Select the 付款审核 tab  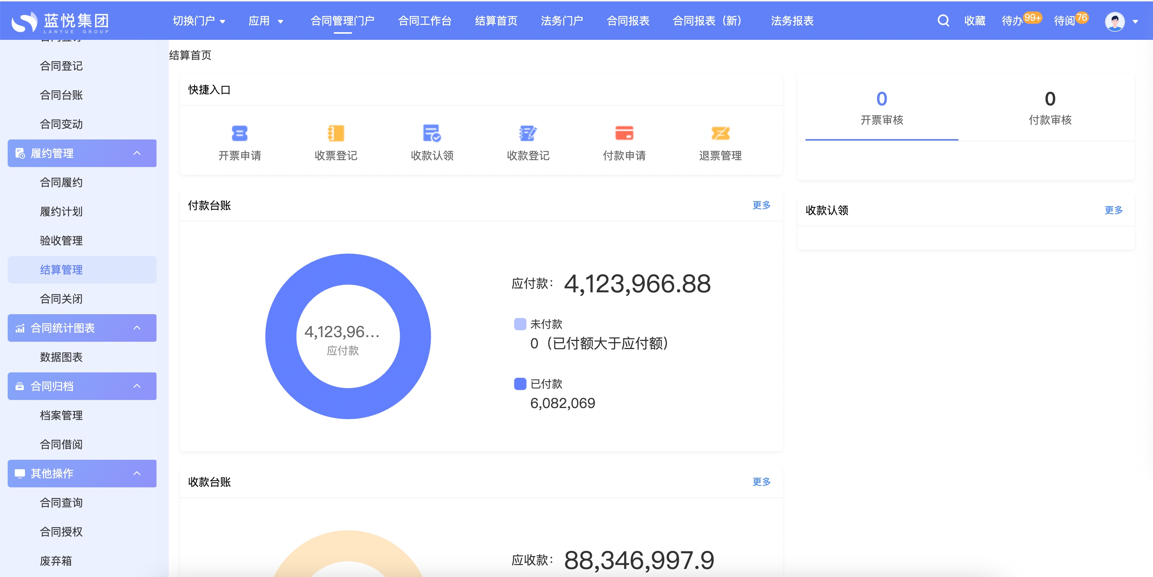1050,108
